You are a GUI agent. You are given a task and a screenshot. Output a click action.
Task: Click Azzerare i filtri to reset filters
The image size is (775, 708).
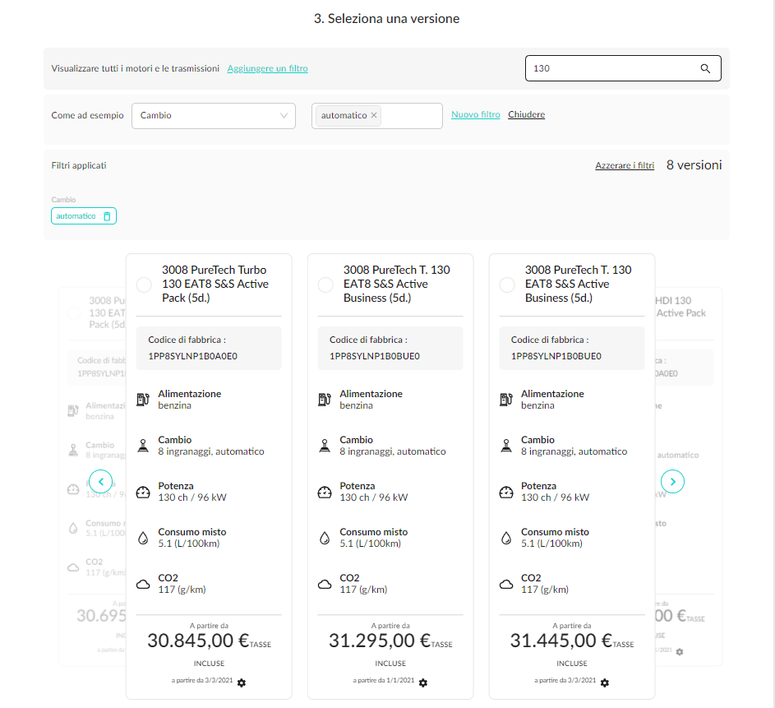coord(625,165)
